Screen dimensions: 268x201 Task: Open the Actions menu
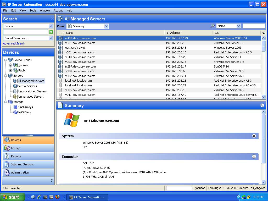click(x=58, y=10)
